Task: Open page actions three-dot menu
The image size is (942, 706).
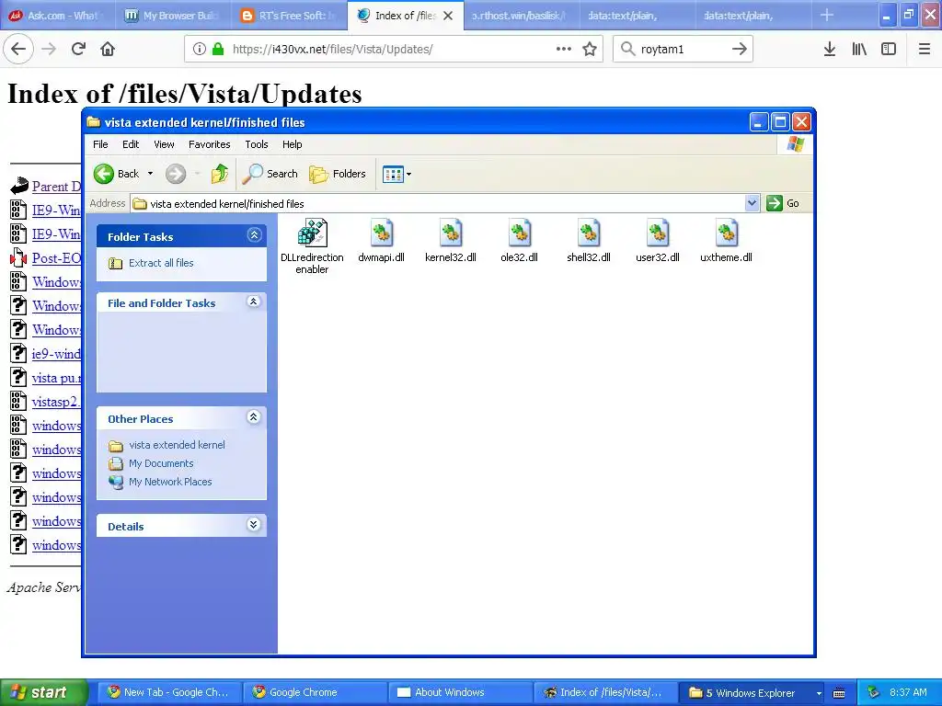Action: click(x=564, y=50)
